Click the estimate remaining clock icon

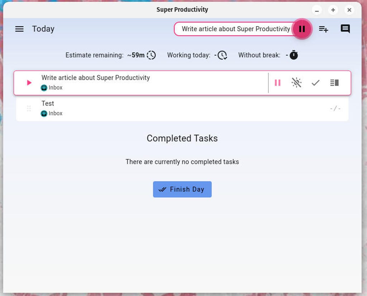point(151,55)
